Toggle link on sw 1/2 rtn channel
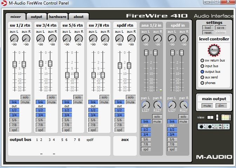236x168 pixels. (x=14, y=102)
